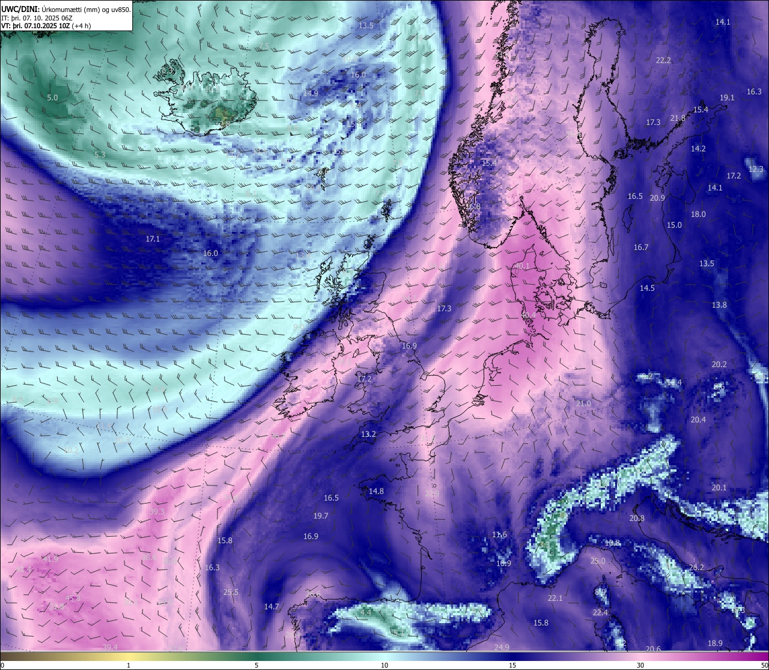The height and width of the screenshot is (670, 769).
Task: Select the 17.1 value label
Action: pos(153,239)
